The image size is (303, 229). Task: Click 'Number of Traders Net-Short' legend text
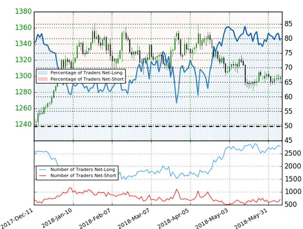pos(83,176)
